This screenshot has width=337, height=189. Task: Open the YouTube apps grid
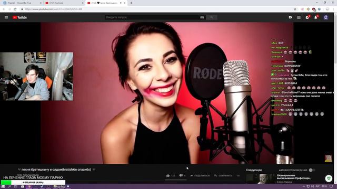coord(299,17)
